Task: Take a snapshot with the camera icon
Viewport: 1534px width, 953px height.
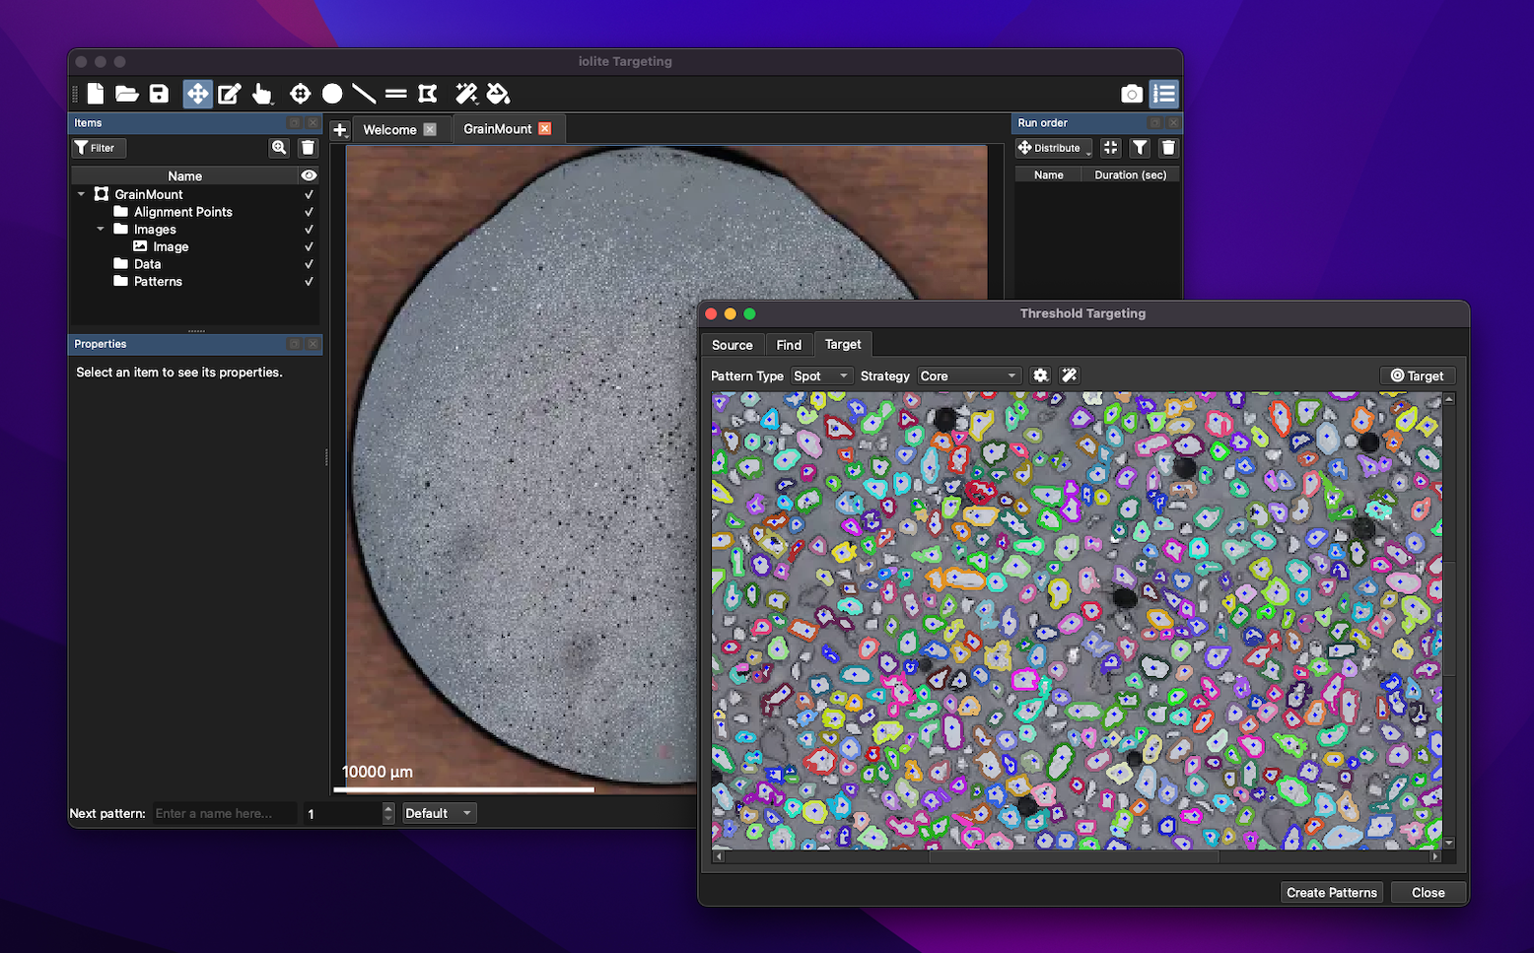Action: pyautogui.click(x=1132, y=94)
